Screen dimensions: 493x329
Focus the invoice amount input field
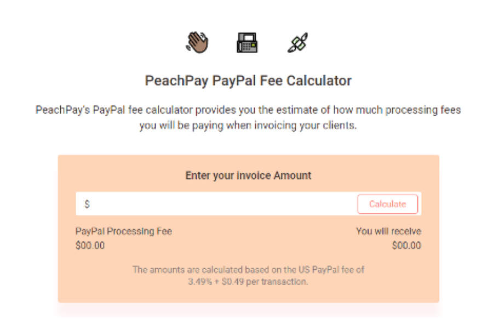pos(216,204)
